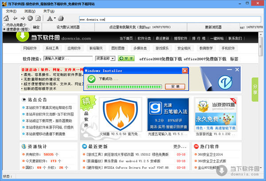Open 果冻录音 for android entry
Viewport: 266px width, 181px height.
123,161
